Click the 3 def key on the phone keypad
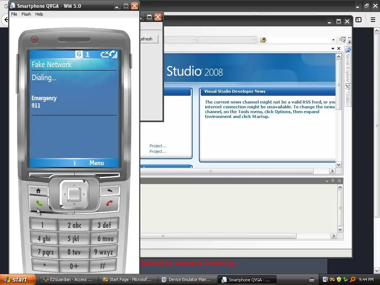Image resolution: width=380 pixels, height=285 pixels. point(104,225)
